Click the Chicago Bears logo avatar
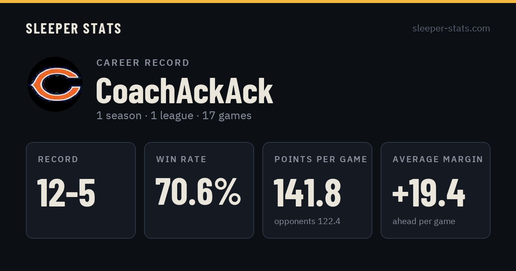This screenshot has width=516, height=271. click(x=55, y=84)
